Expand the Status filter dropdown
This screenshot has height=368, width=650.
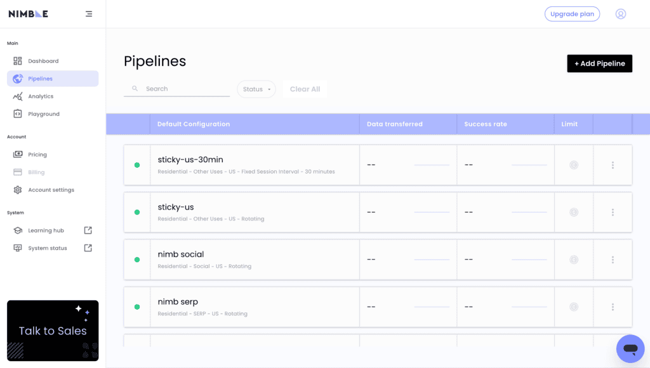pos(256,89)
